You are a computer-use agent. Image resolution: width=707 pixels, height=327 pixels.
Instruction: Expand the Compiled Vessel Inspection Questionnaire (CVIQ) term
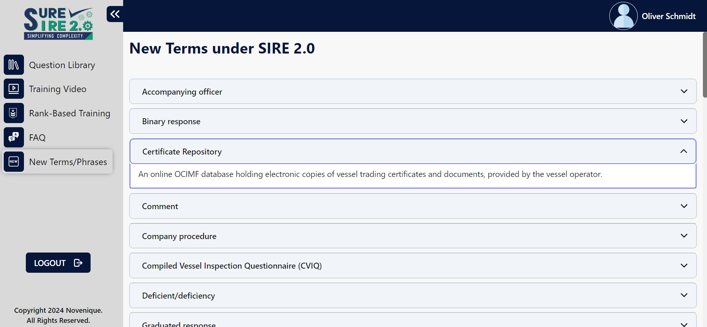click(413, 266)
